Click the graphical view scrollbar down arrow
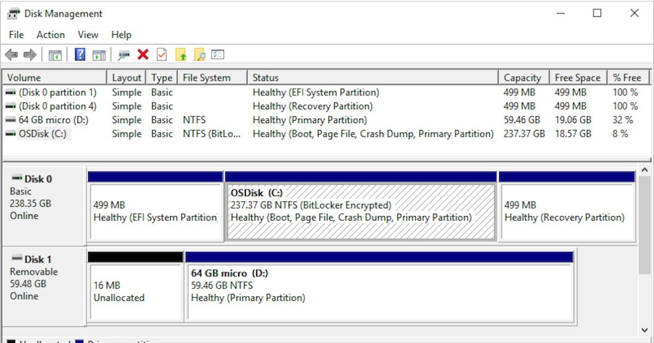This screenshot has height=343, width=654. [645, 330]
